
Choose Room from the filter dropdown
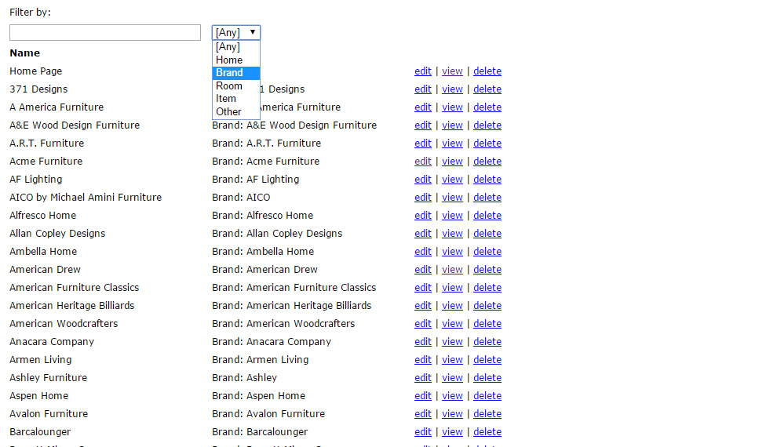click(236, 85)
